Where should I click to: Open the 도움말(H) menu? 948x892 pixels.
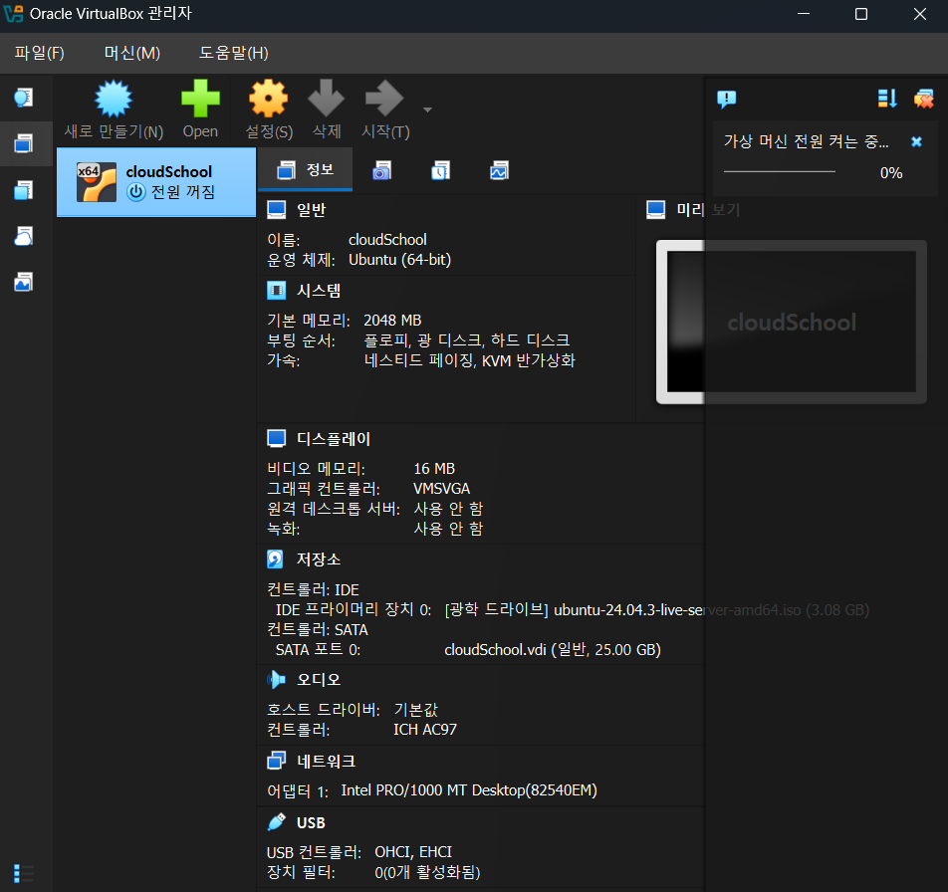(x=233, y=53)
